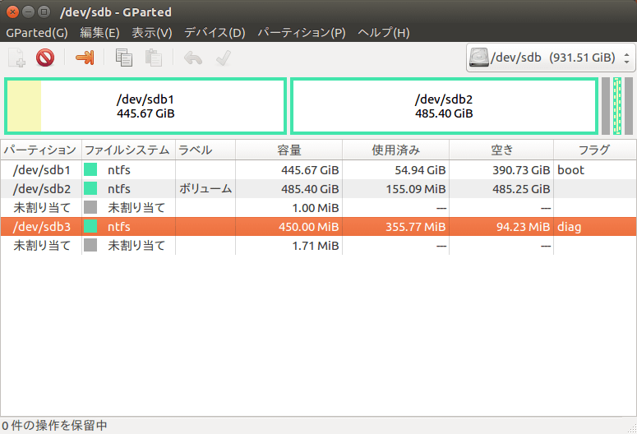The height and width of the screenshot is (434, 637).
Task: Minimize the GParted window
Action: (28, 12)
